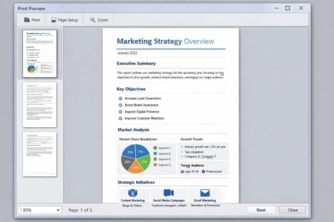Viewport: 334px width, 222px height.
Task: Select the page 2 thumbnail in sidebar
Action: pyautogui.click(x=40, y=105)
